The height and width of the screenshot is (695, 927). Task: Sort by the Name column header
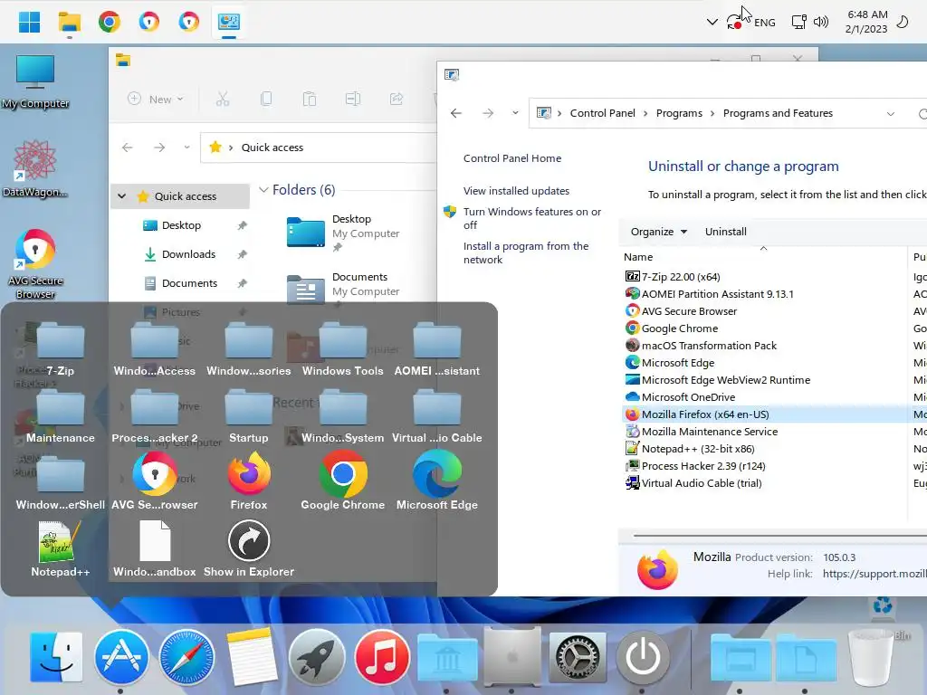click(762, 257)
